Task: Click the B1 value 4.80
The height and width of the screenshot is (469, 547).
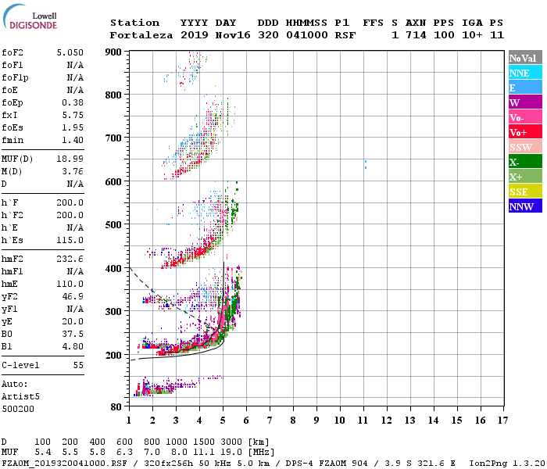Action: click(x=73, y=346)
